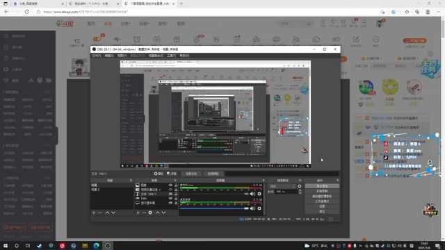Toggle the orange switch in Douyu streamer toolbar
Viewport: 445px width, 250px height.
pyautogui.click(x=97, y=39)
